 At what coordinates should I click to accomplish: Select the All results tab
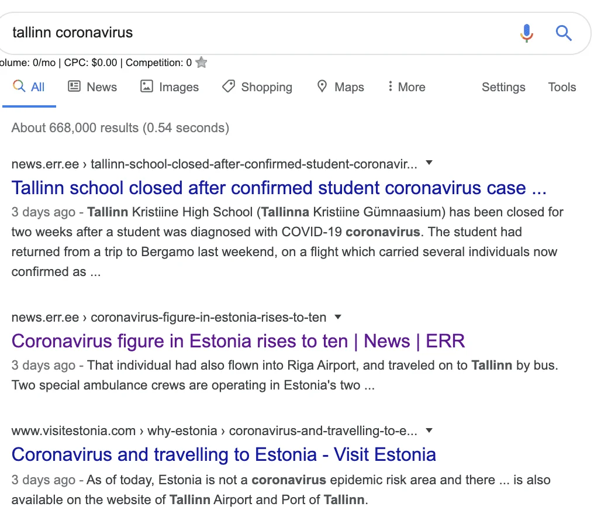pyautogui.click(x=29, y=87)
